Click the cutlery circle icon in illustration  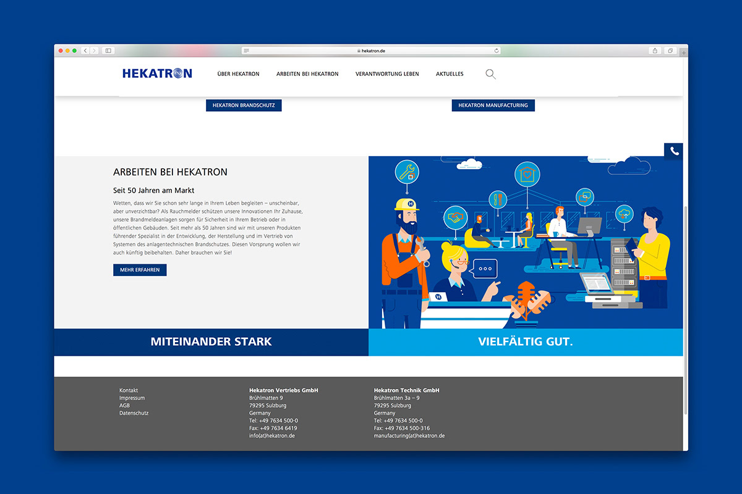[498, 199]
